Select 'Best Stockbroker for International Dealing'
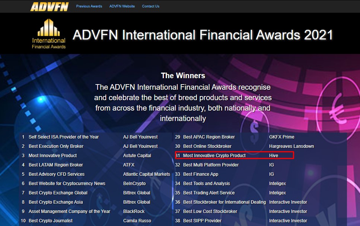 pyautogui.click(x=224, y=202)
